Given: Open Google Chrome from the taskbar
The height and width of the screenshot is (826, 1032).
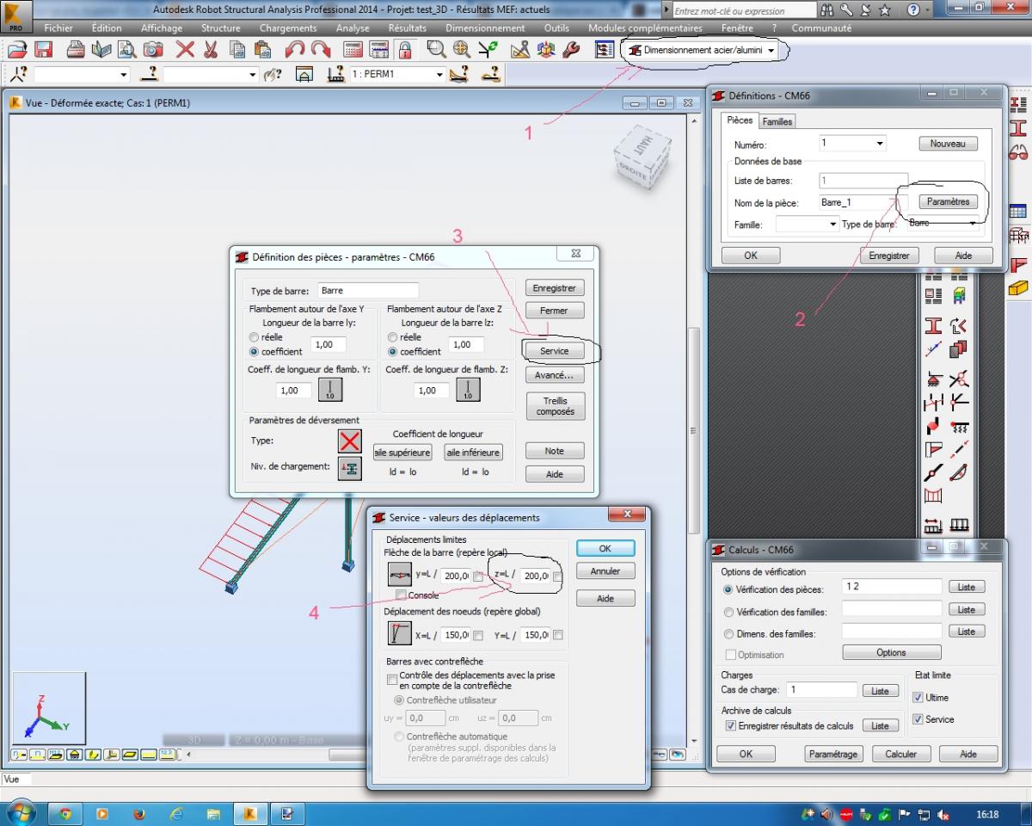Looking at the screenshot, I should (65, 813).
